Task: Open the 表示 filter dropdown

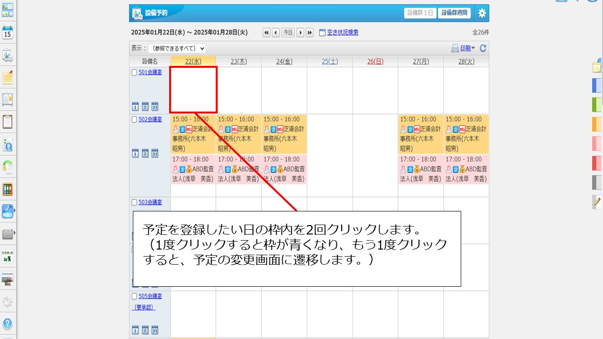Action: click(x=177, y=48)
